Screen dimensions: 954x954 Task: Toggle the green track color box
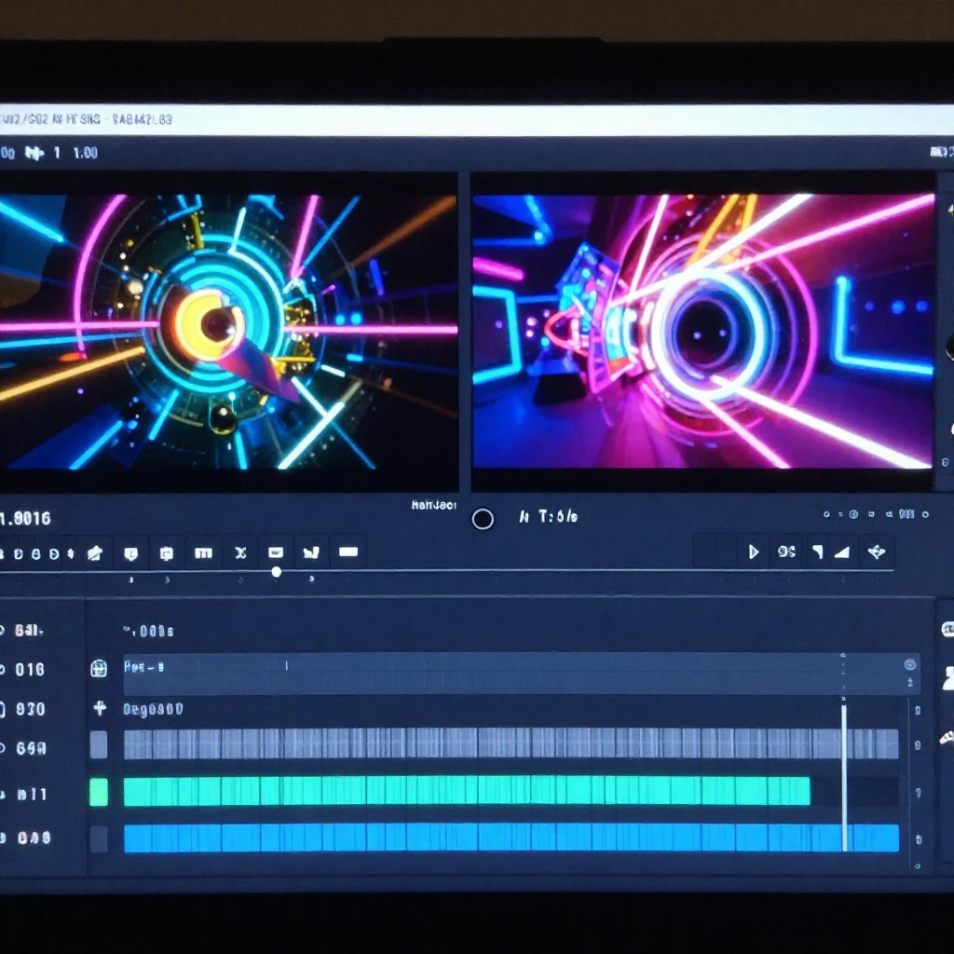[x=99, y=792]
